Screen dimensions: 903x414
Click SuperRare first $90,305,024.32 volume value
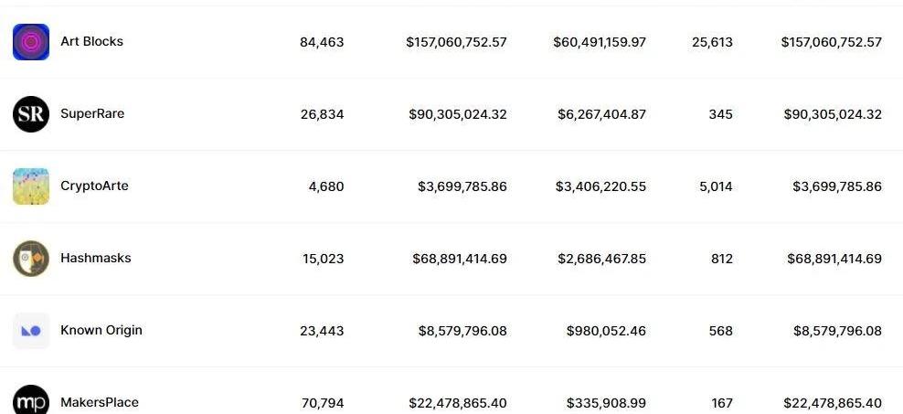click(458, 114)
